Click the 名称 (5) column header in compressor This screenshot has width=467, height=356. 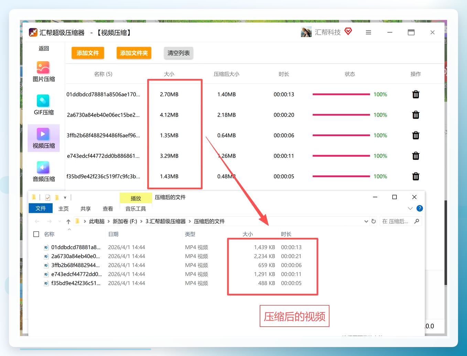103,74
